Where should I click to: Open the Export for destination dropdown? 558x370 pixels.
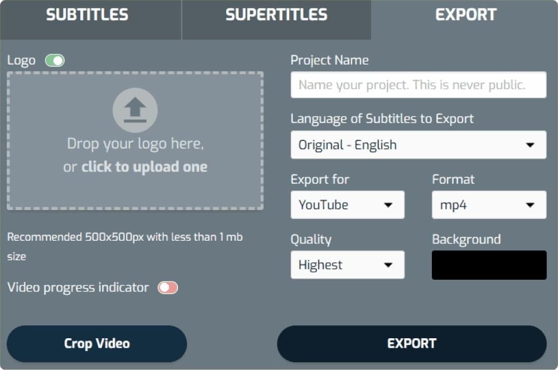point(347,205)
